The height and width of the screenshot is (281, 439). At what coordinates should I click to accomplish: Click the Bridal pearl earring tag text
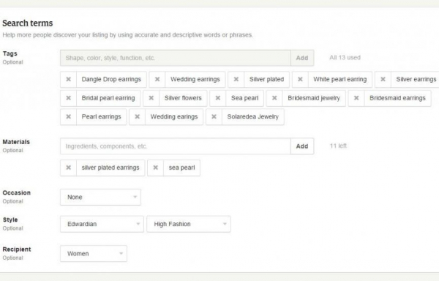(108, 98)
